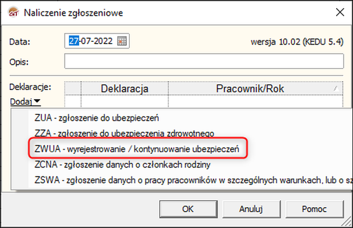
Task: Select ZUA - zgłoszenie do ubezpieczeń
Action: point(97,118)
